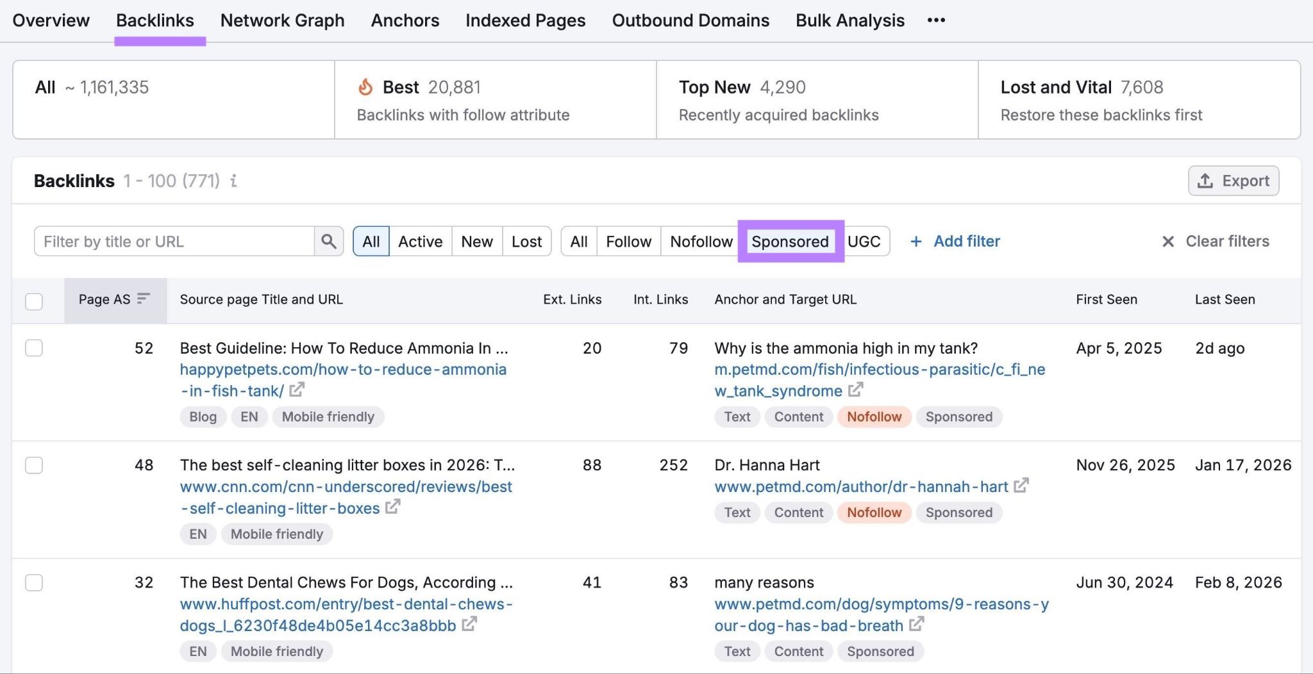Click the search magnifier icon

click(x=329, y=242)
